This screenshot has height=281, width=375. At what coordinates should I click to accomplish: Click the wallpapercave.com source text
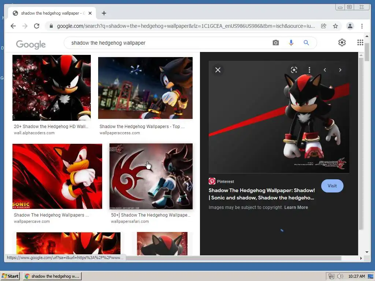point(32,221)
